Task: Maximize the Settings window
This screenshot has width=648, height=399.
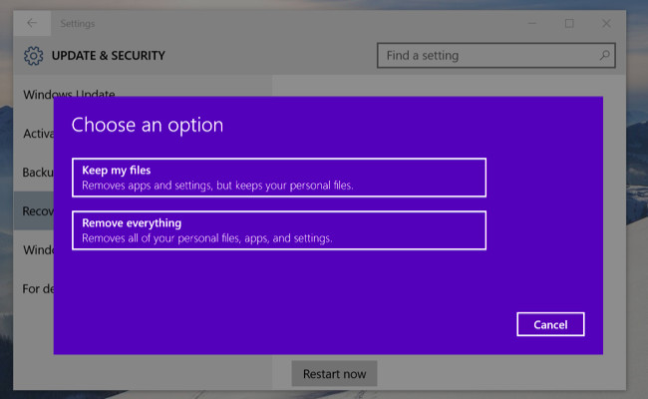Action: tap(569, 24)
